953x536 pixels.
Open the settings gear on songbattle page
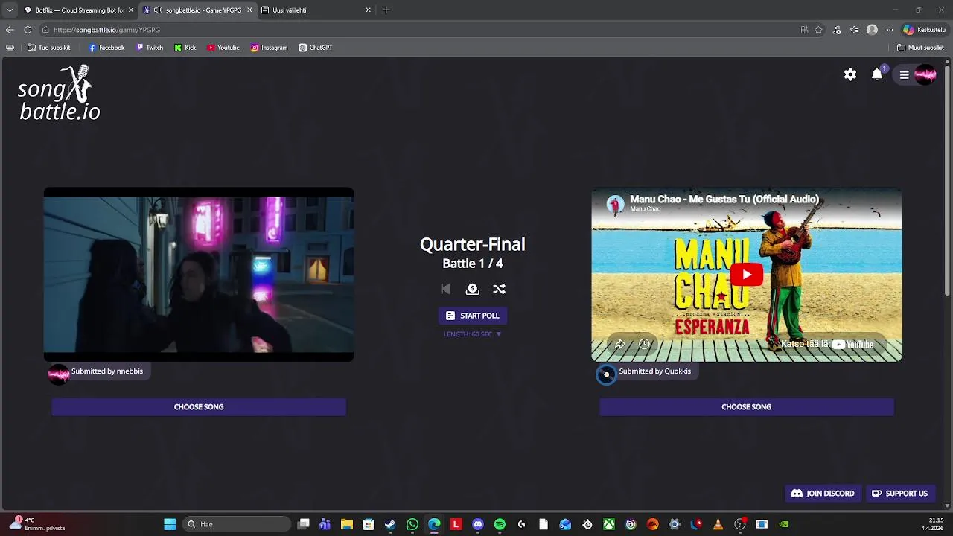point(850,74)
